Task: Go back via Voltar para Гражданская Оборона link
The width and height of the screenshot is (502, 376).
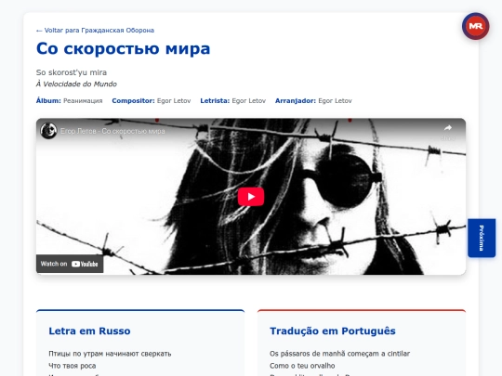Action: tap(95, 31)
